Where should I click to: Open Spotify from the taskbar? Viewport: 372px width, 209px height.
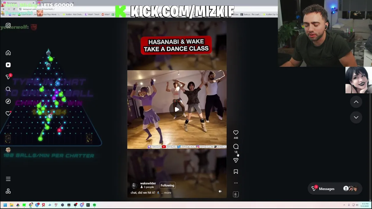coord(94,205)
